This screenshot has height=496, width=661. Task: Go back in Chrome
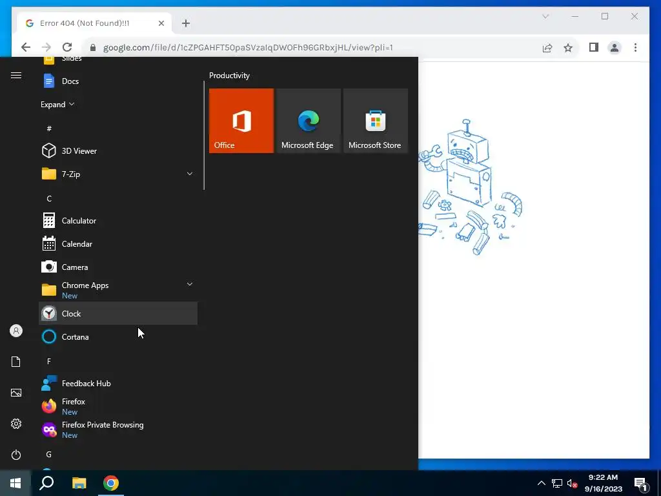pos(26,47)
